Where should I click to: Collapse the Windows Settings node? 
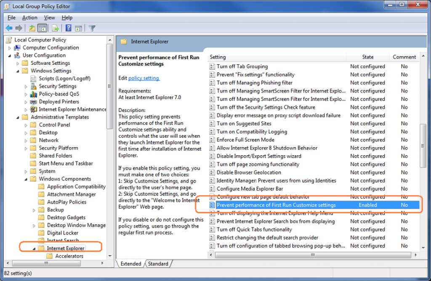tap(18, 71)
